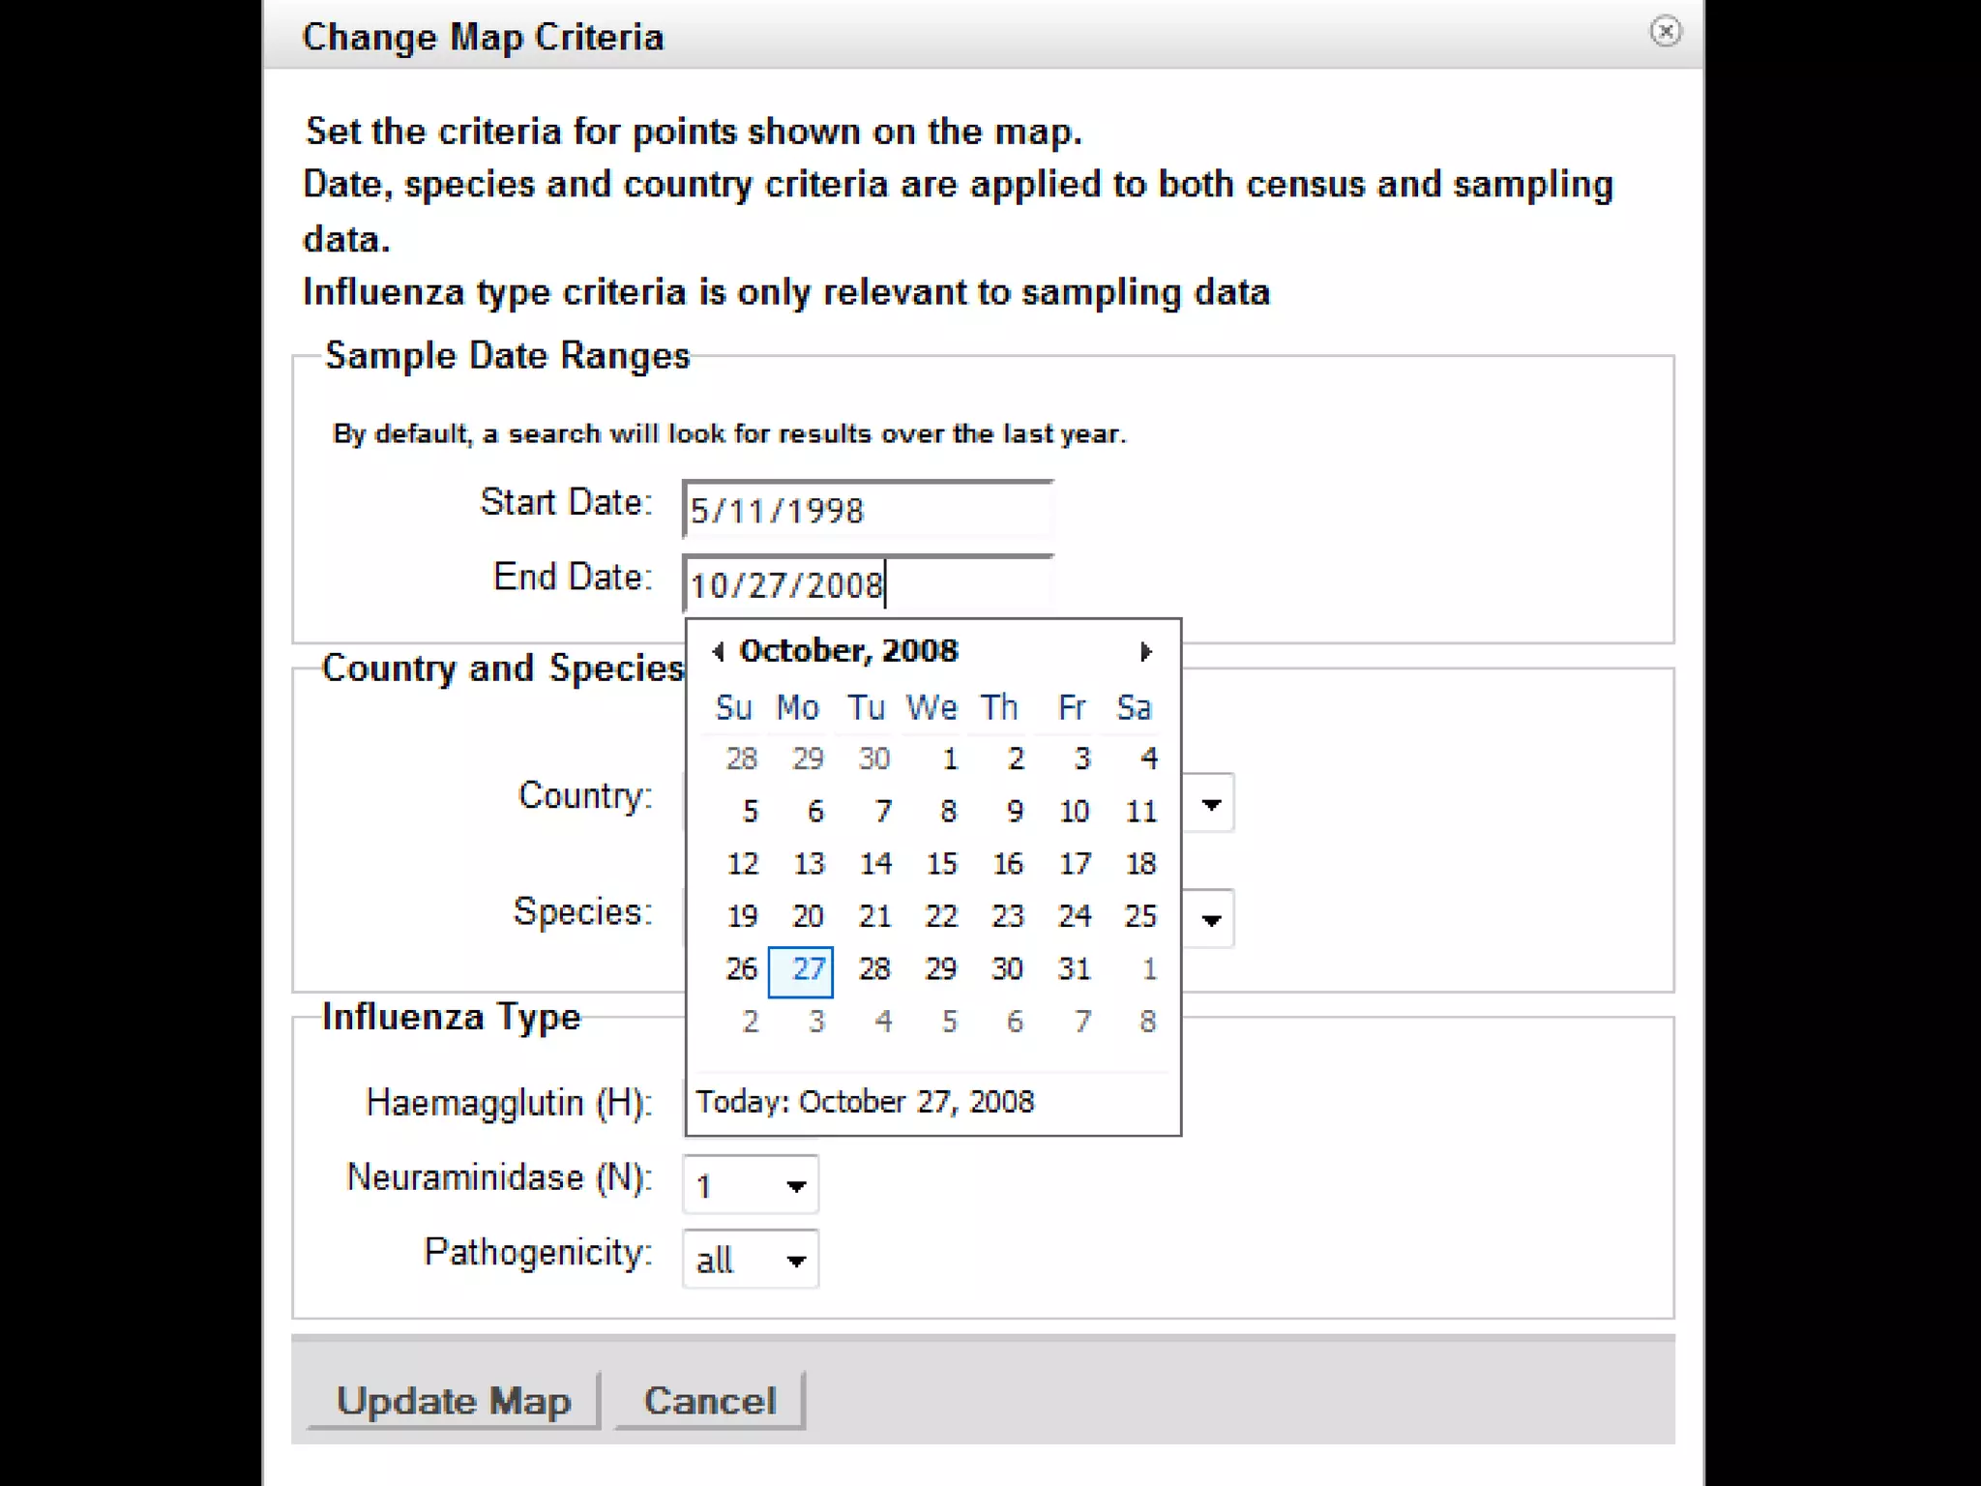Choose October 10 in the calendar
The width and height of the screenshot is (1981, 1486).
[1074, 812]
